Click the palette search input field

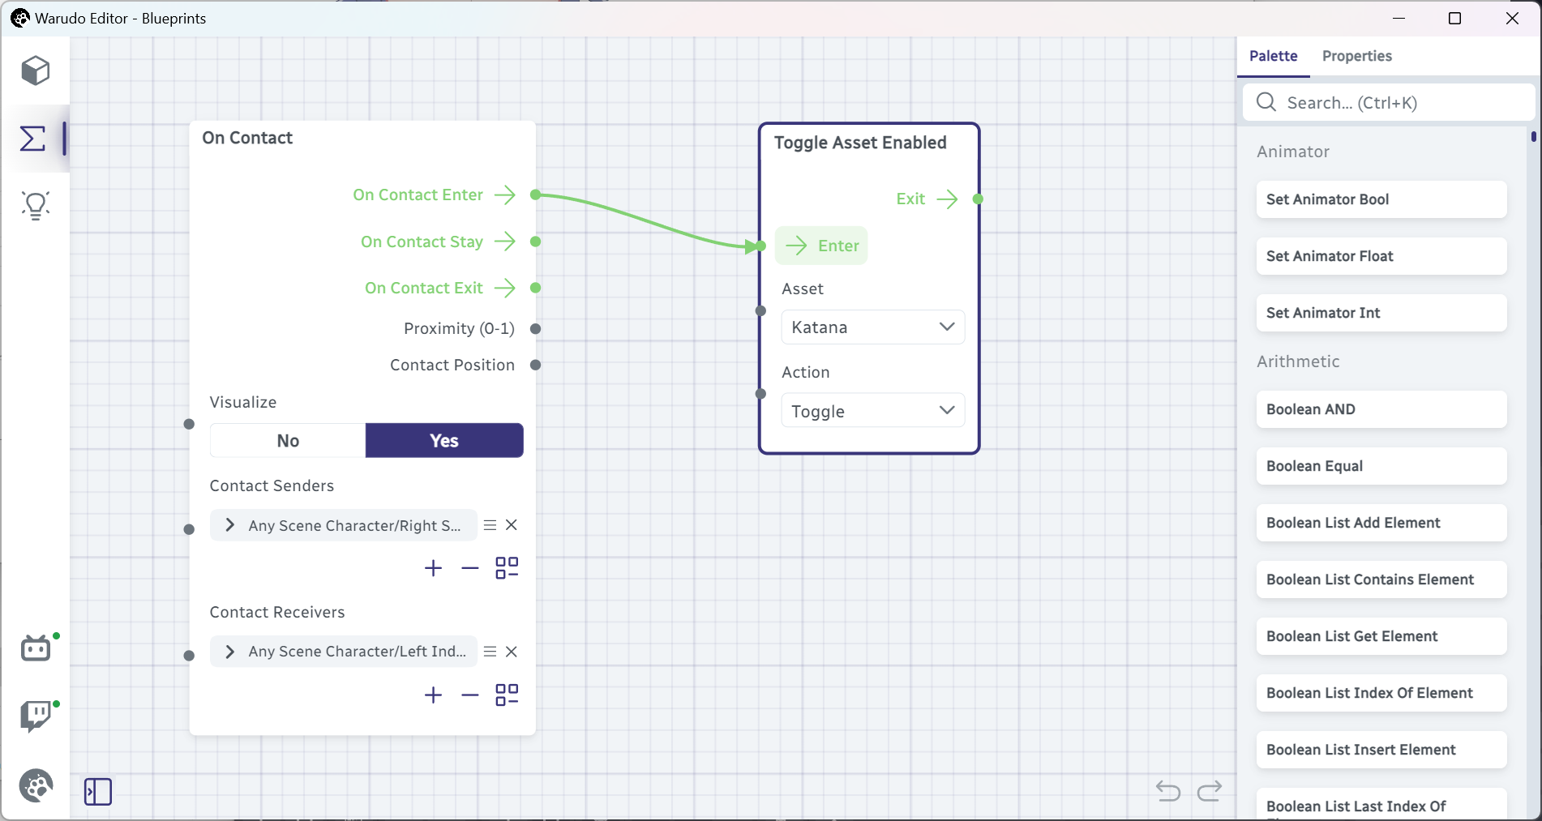1389,102
